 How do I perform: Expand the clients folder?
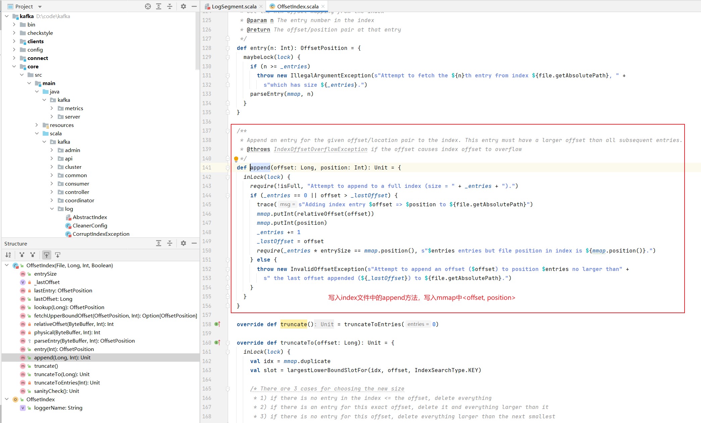14,41
